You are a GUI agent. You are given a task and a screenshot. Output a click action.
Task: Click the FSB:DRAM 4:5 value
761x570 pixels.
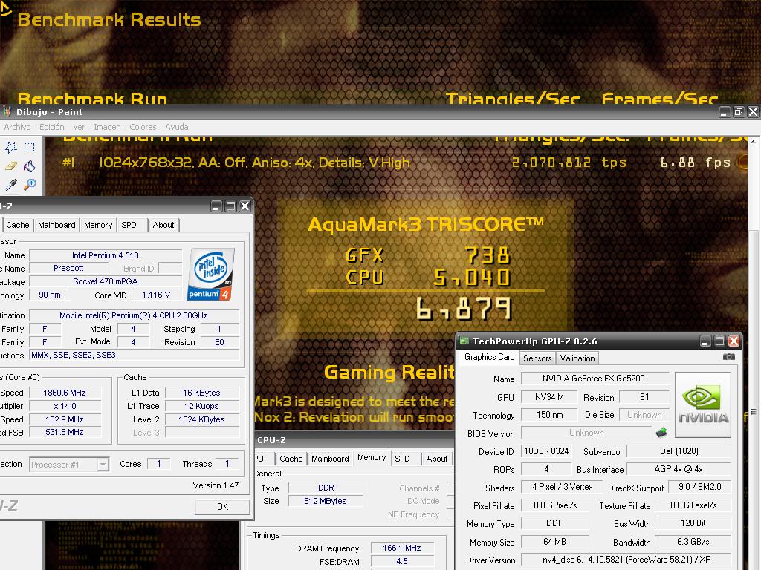coord(402,561)
